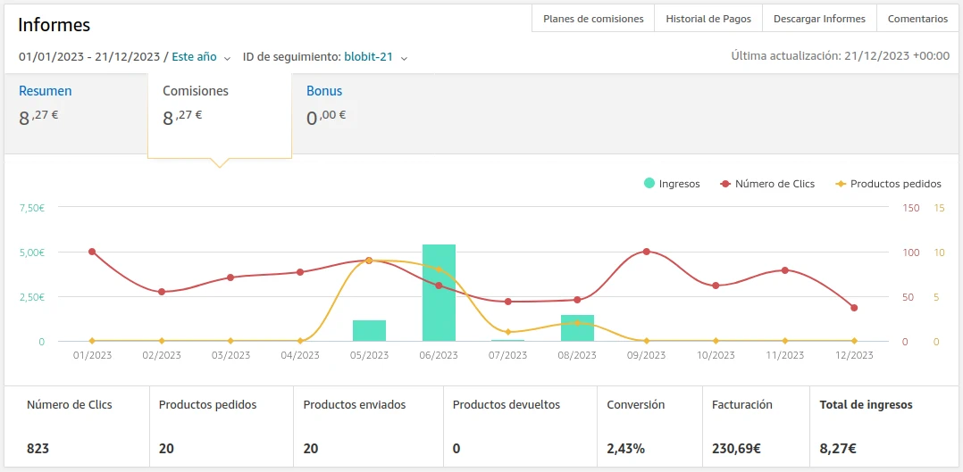This screenshot has width=963, height=472.
Task: Toggle the Número de Clics legend series
Action: click(x=767, y=184)
